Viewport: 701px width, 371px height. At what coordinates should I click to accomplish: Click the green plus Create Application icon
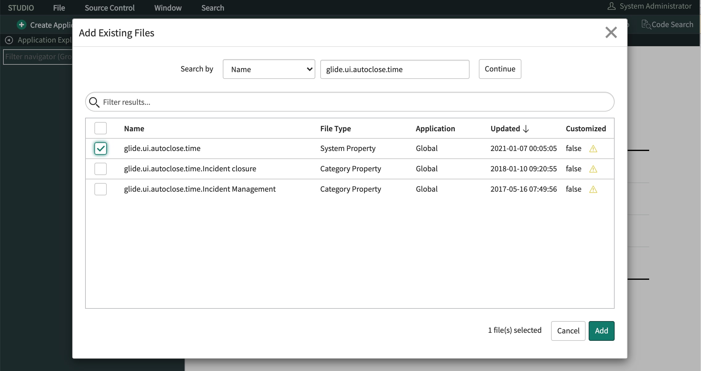pyautogui.click(x=21, y=25)
